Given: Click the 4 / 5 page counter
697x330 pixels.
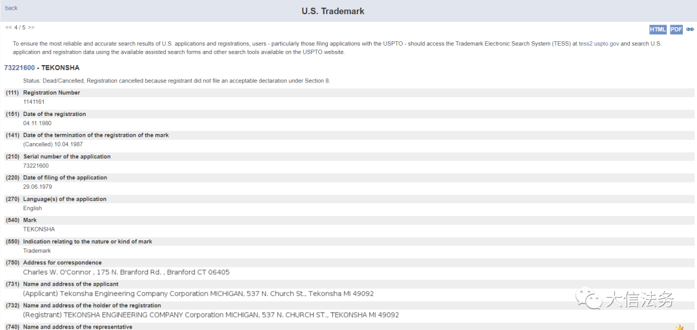Looking at the screenshot, I should pos(20,28).
